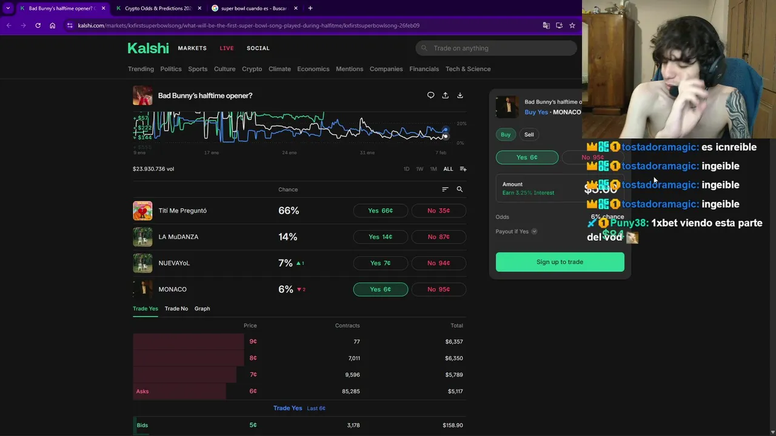Image resolution: width=776 pixels, height=436 pixels.
Task: Click the Amount input field
Action: [560, 188]
